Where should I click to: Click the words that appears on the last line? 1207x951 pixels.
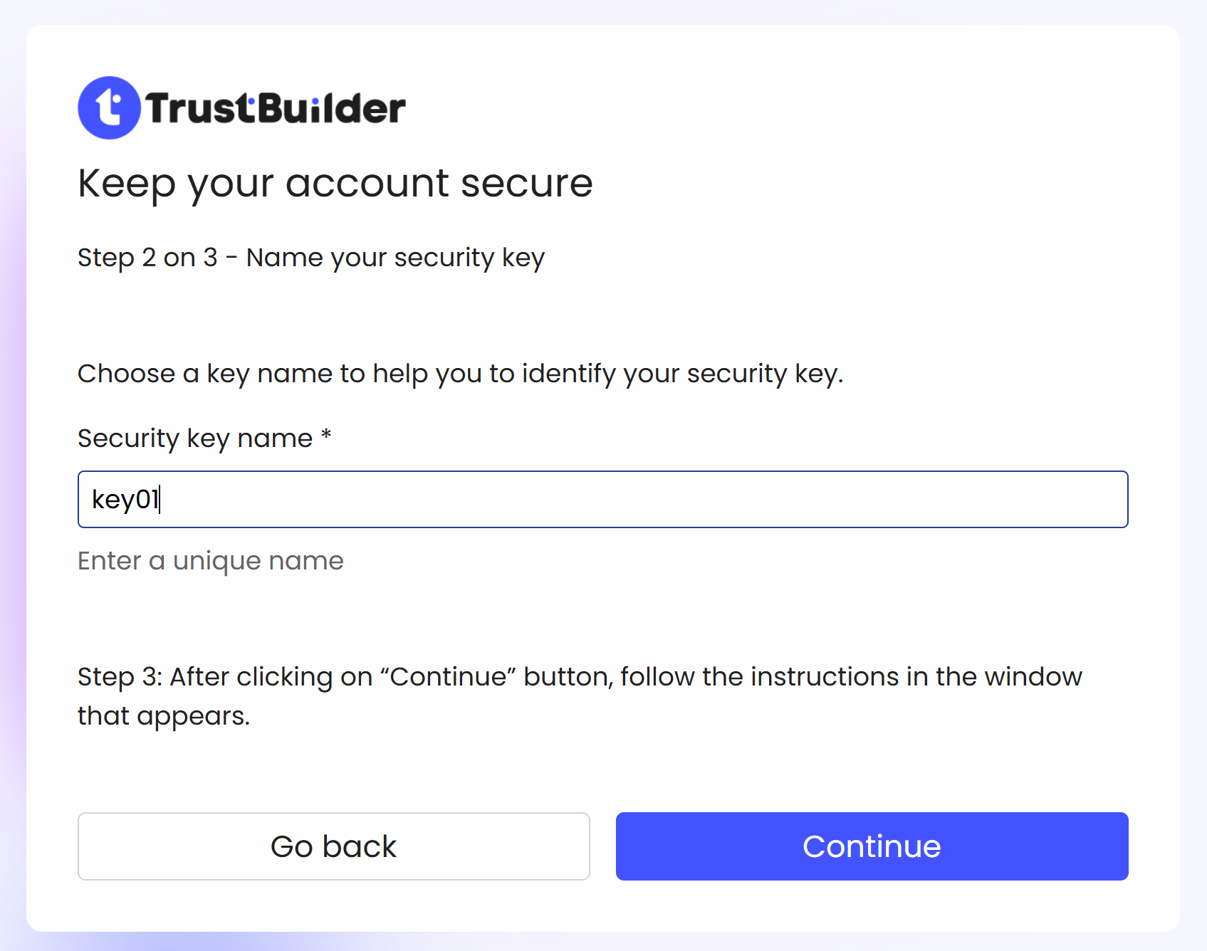pos(163,716)
